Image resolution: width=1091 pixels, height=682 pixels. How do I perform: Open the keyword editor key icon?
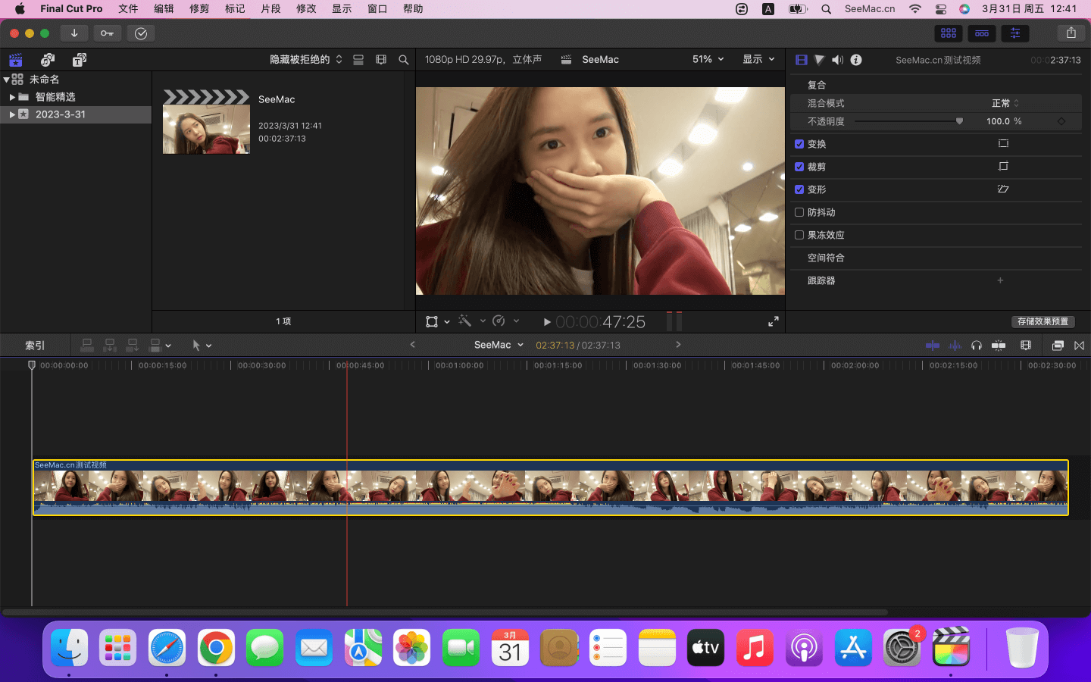pyautogui.click(x=107, y=33)
